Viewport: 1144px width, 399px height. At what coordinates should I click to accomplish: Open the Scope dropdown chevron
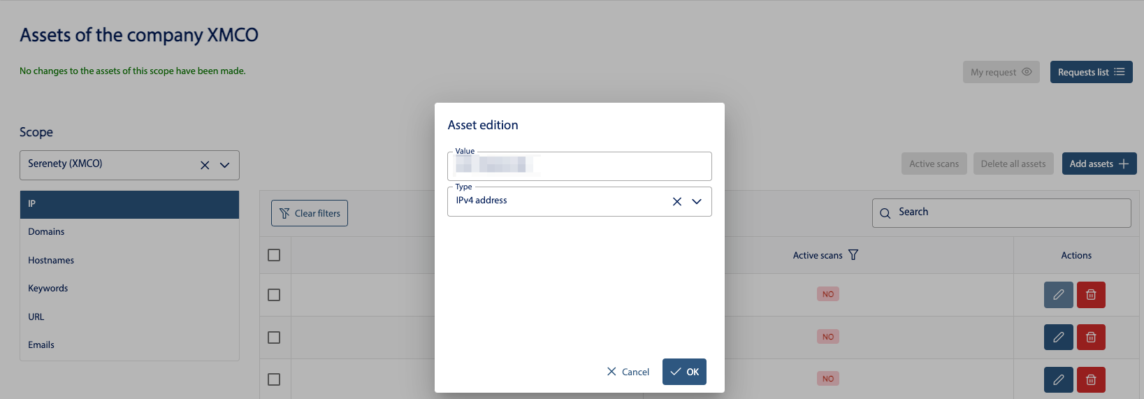tap(225, 166)
